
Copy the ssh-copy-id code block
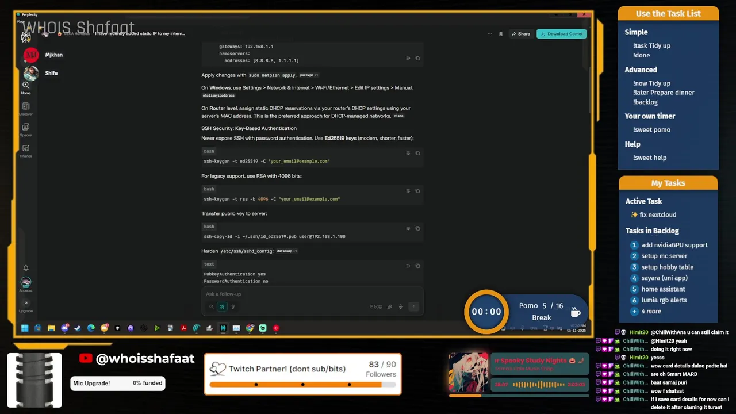417,228
